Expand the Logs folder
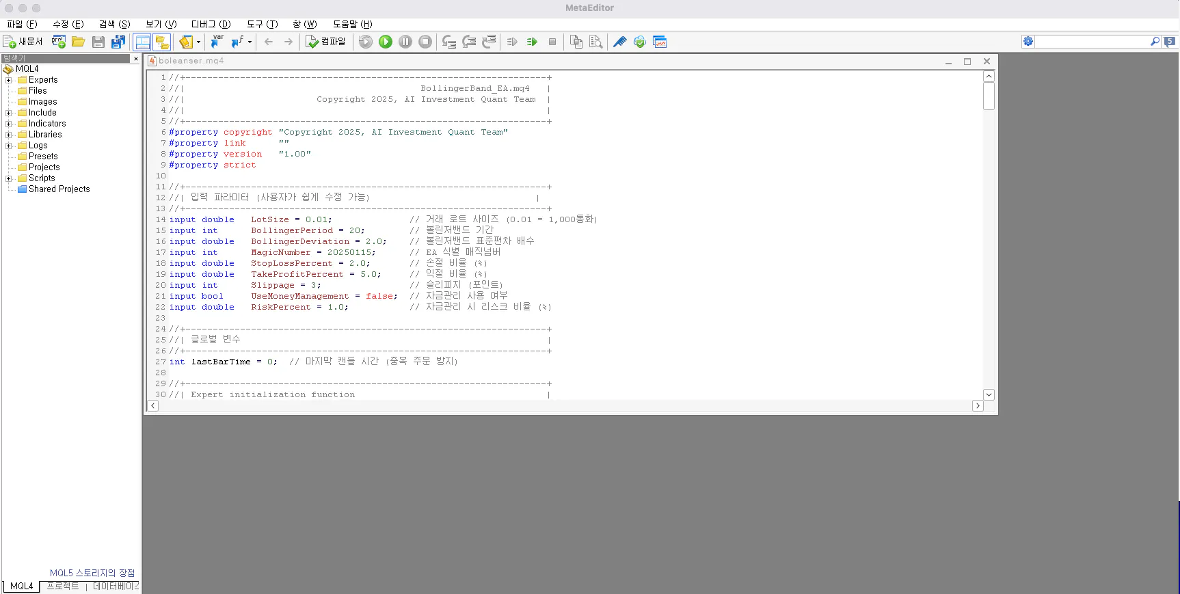 (x=8, y=146)
